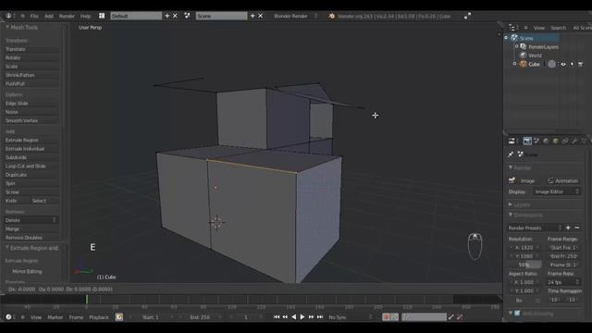Add a new scene
The height and width of the screenshot is (333, 592).
click(x=253, y=16)
